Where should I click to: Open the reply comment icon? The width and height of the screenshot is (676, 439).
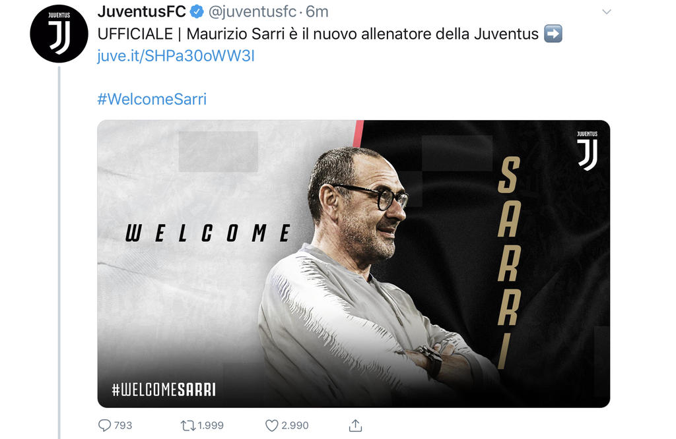104,425
